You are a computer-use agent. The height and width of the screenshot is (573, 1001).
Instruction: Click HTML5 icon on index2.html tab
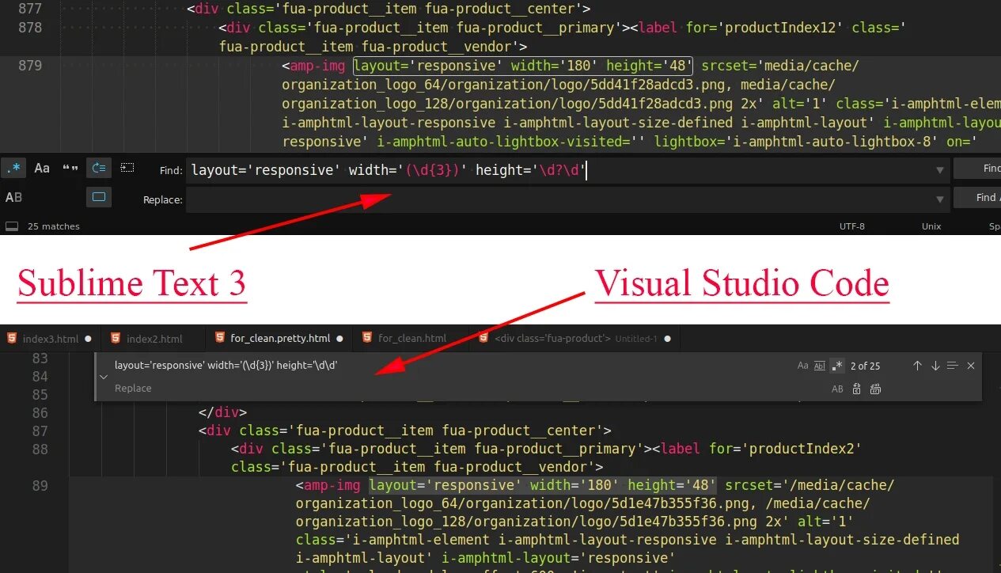[116, 338]
